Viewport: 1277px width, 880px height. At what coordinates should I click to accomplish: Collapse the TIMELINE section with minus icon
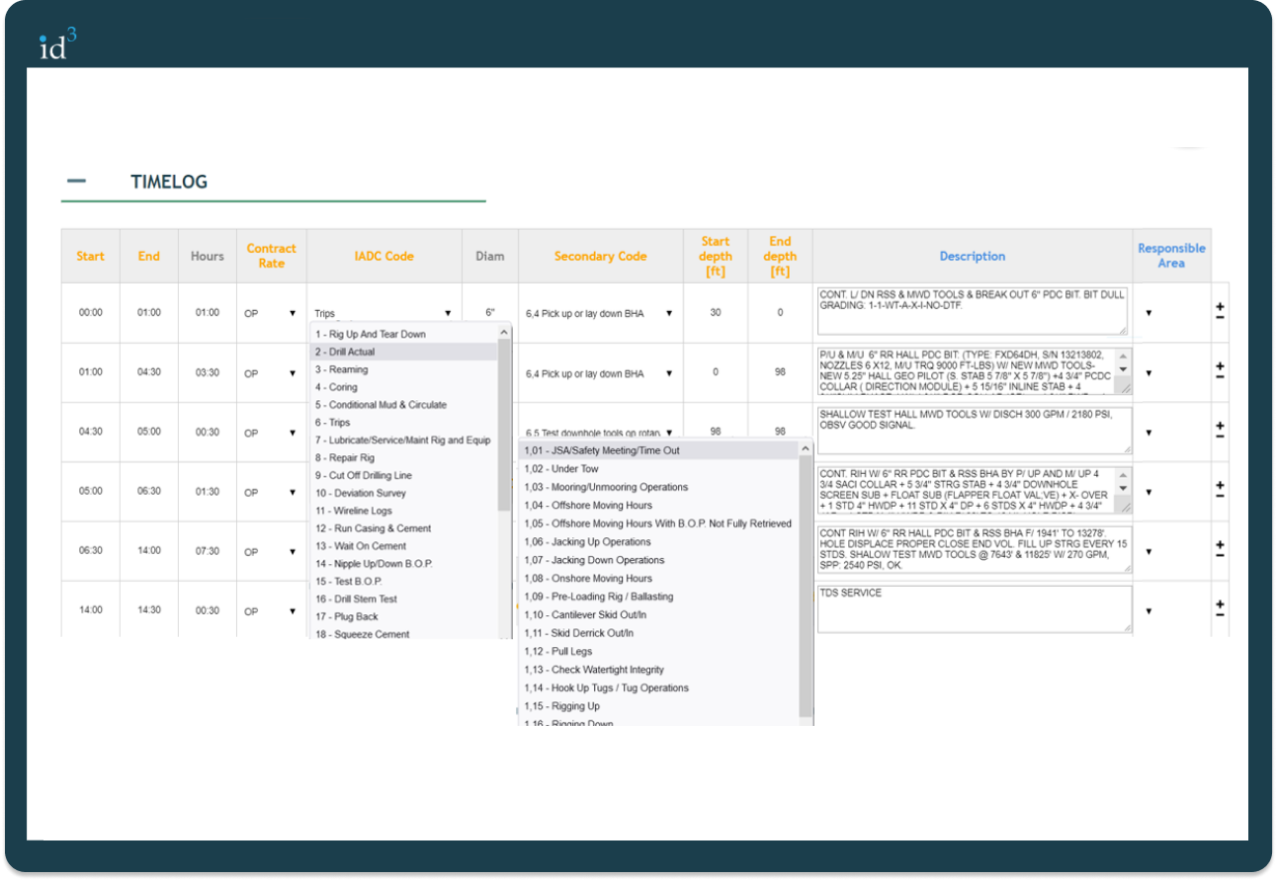click(x=76, y=182)
